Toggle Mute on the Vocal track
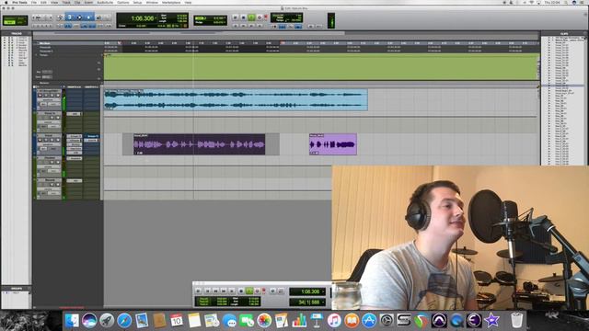The width and height of the screenshot is (589, 331). [57, 140]
